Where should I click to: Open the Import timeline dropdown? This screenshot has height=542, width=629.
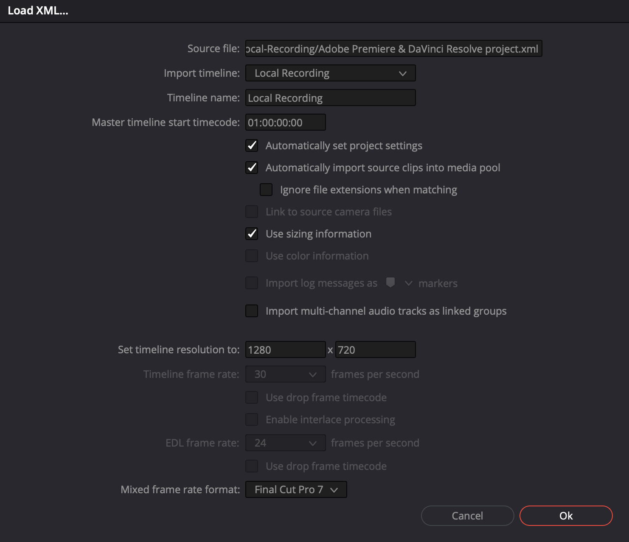point(330,73)
